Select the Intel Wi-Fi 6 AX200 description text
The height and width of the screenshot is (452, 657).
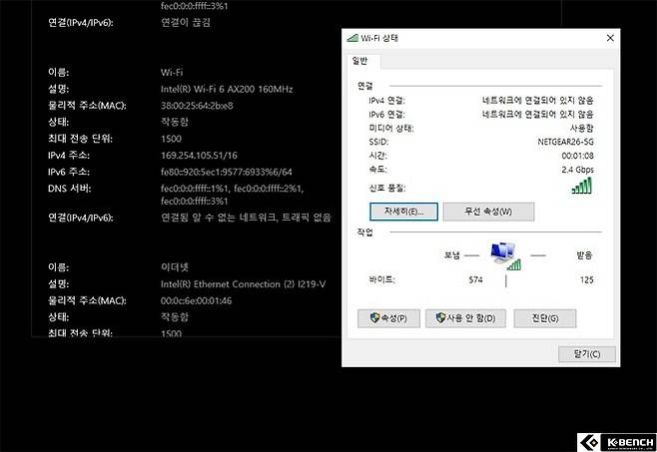click(x=226, y=89)
